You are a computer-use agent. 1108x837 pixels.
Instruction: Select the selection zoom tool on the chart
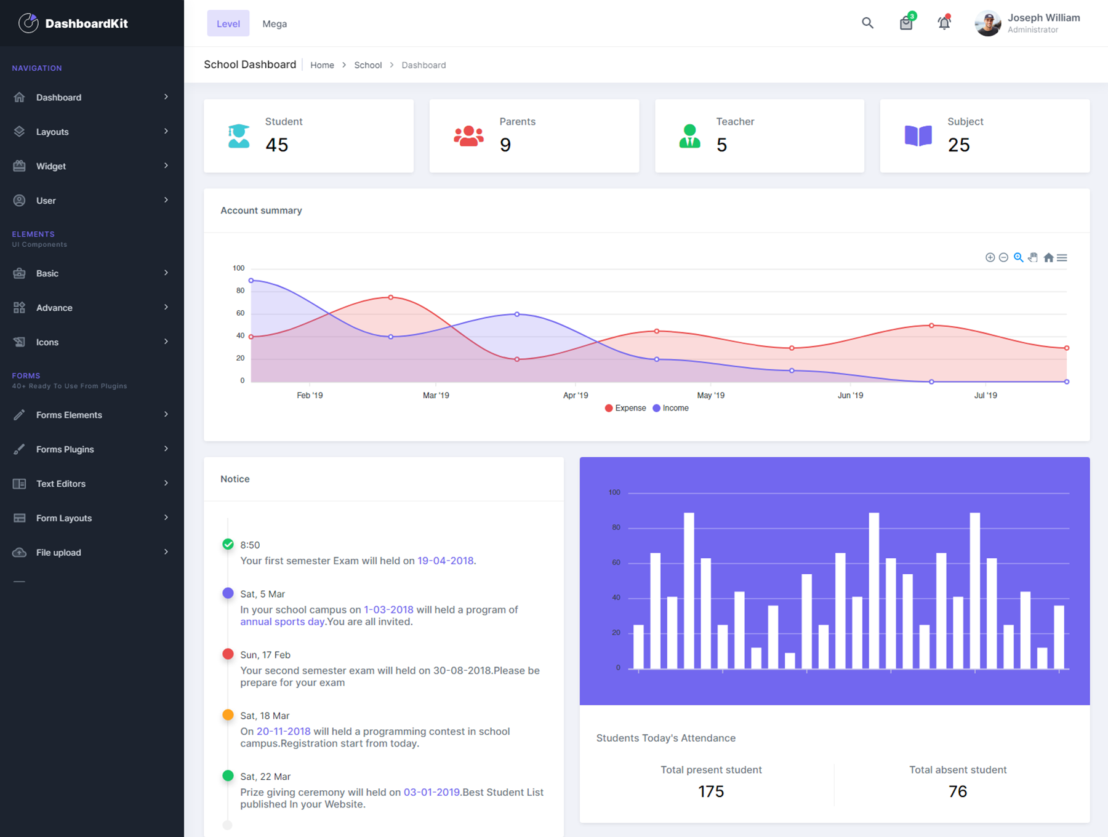coord(1018,257)
